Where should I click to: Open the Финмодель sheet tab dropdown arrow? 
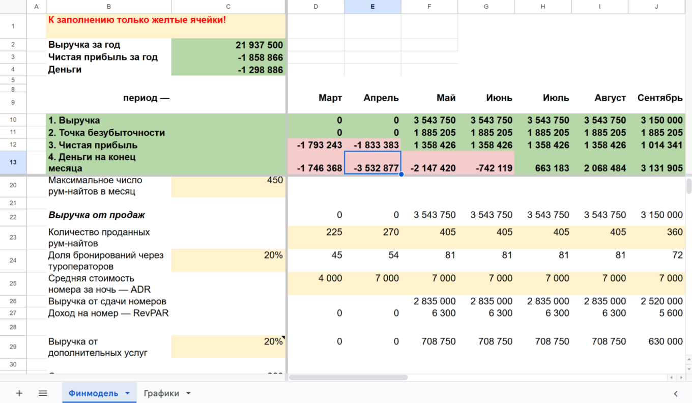click(127, 393)
